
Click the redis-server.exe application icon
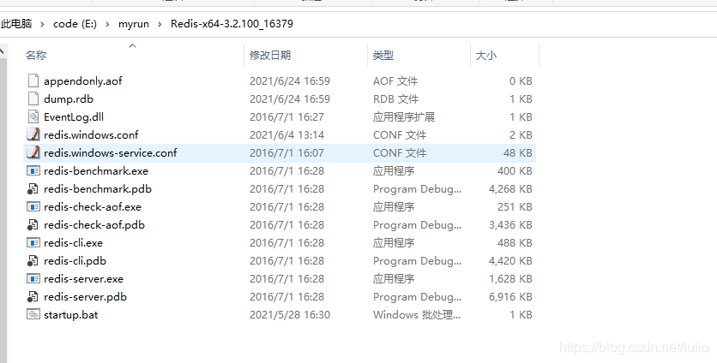33,278
